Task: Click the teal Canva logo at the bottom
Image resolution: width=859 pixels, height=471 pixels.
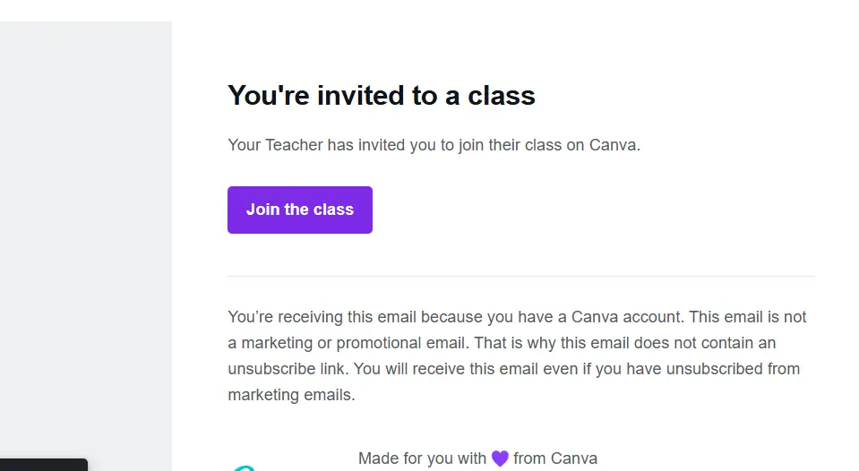Action: tap(244, 468)
